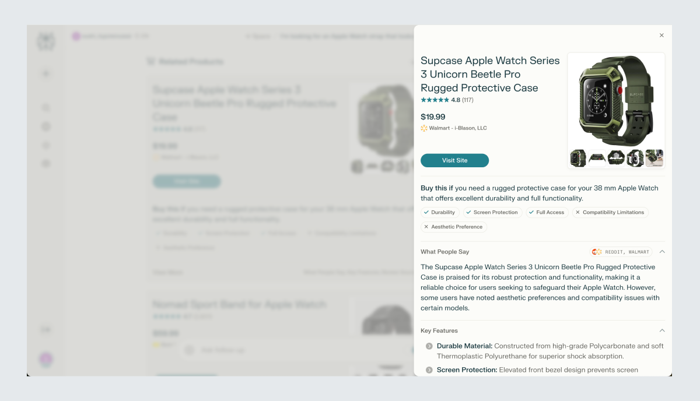Collapse the What People Say section
Image resolution: width=700 pixels, height=401 pixels.
(x=662, y=252)
